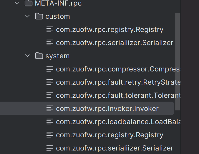
Task: Click the META-INF.rpc folder icon
Action: (x=29, y=3)
